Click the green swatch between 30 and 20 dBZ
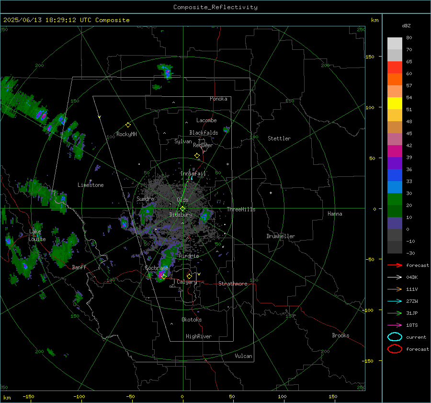 coord(395,199)
